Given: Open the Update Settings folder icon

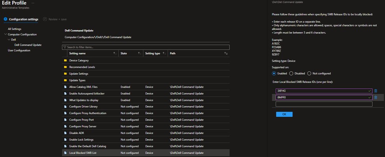Looking at the screenshot, I should [x=65, y=74].
